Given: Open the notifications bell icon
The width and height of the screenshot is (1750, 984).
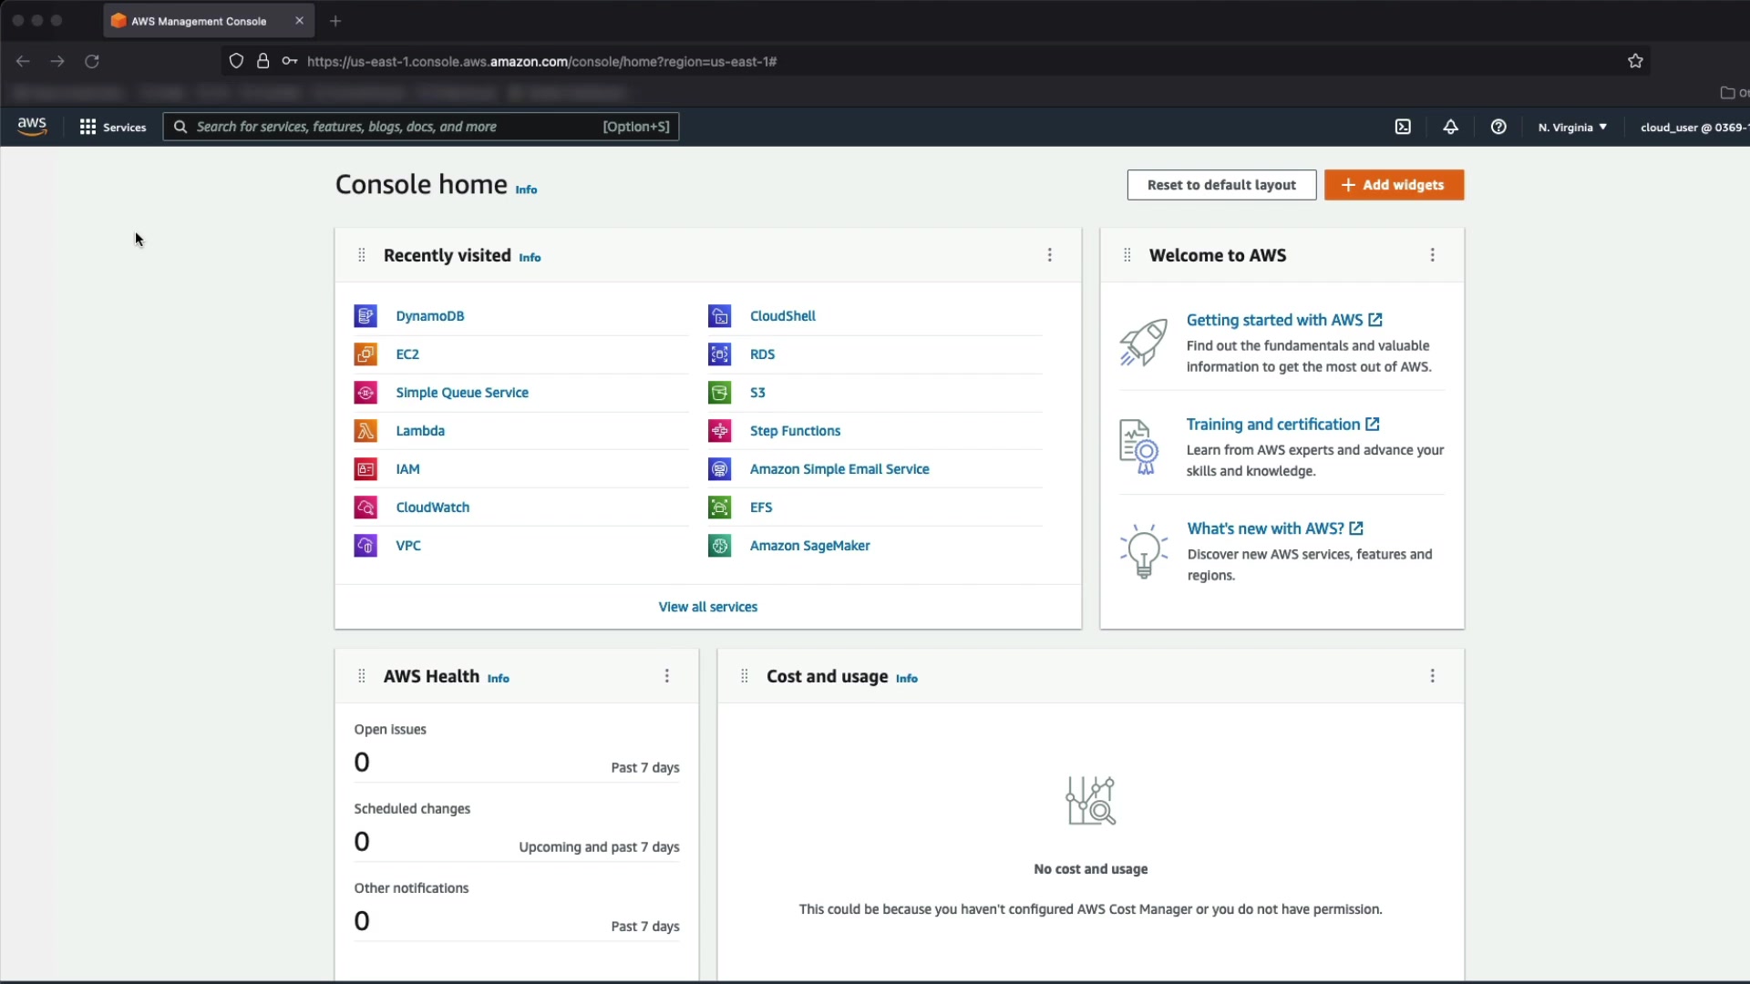Looking at the screenshot, I should pyautogui.click(x=1450, y=127).
